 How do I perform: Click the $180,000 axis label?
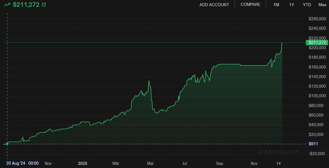pyautogui.click(x=317, y=57)
